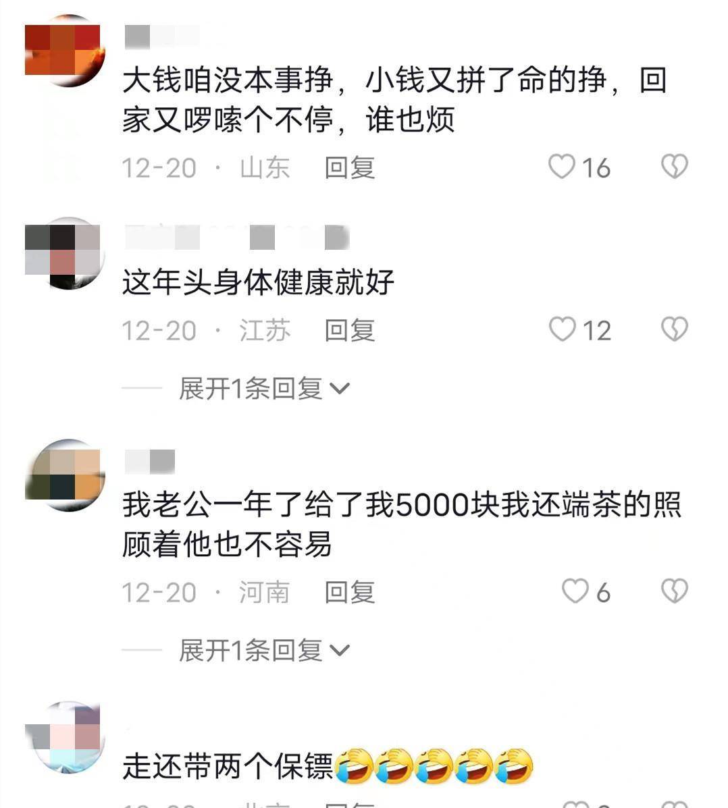The height and width of the screenshot is (808, 728).
Task: Reply to the Shandong comment
Action: (350, 168)
